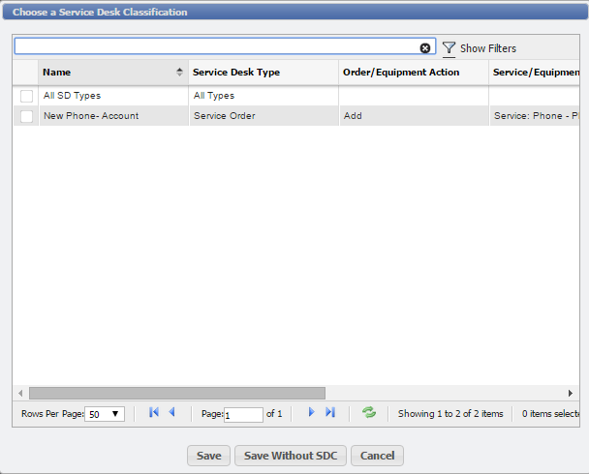The image size is (589, 474).
Task: Click the scrollbar right arrow
Action: (x=571, y=393)
